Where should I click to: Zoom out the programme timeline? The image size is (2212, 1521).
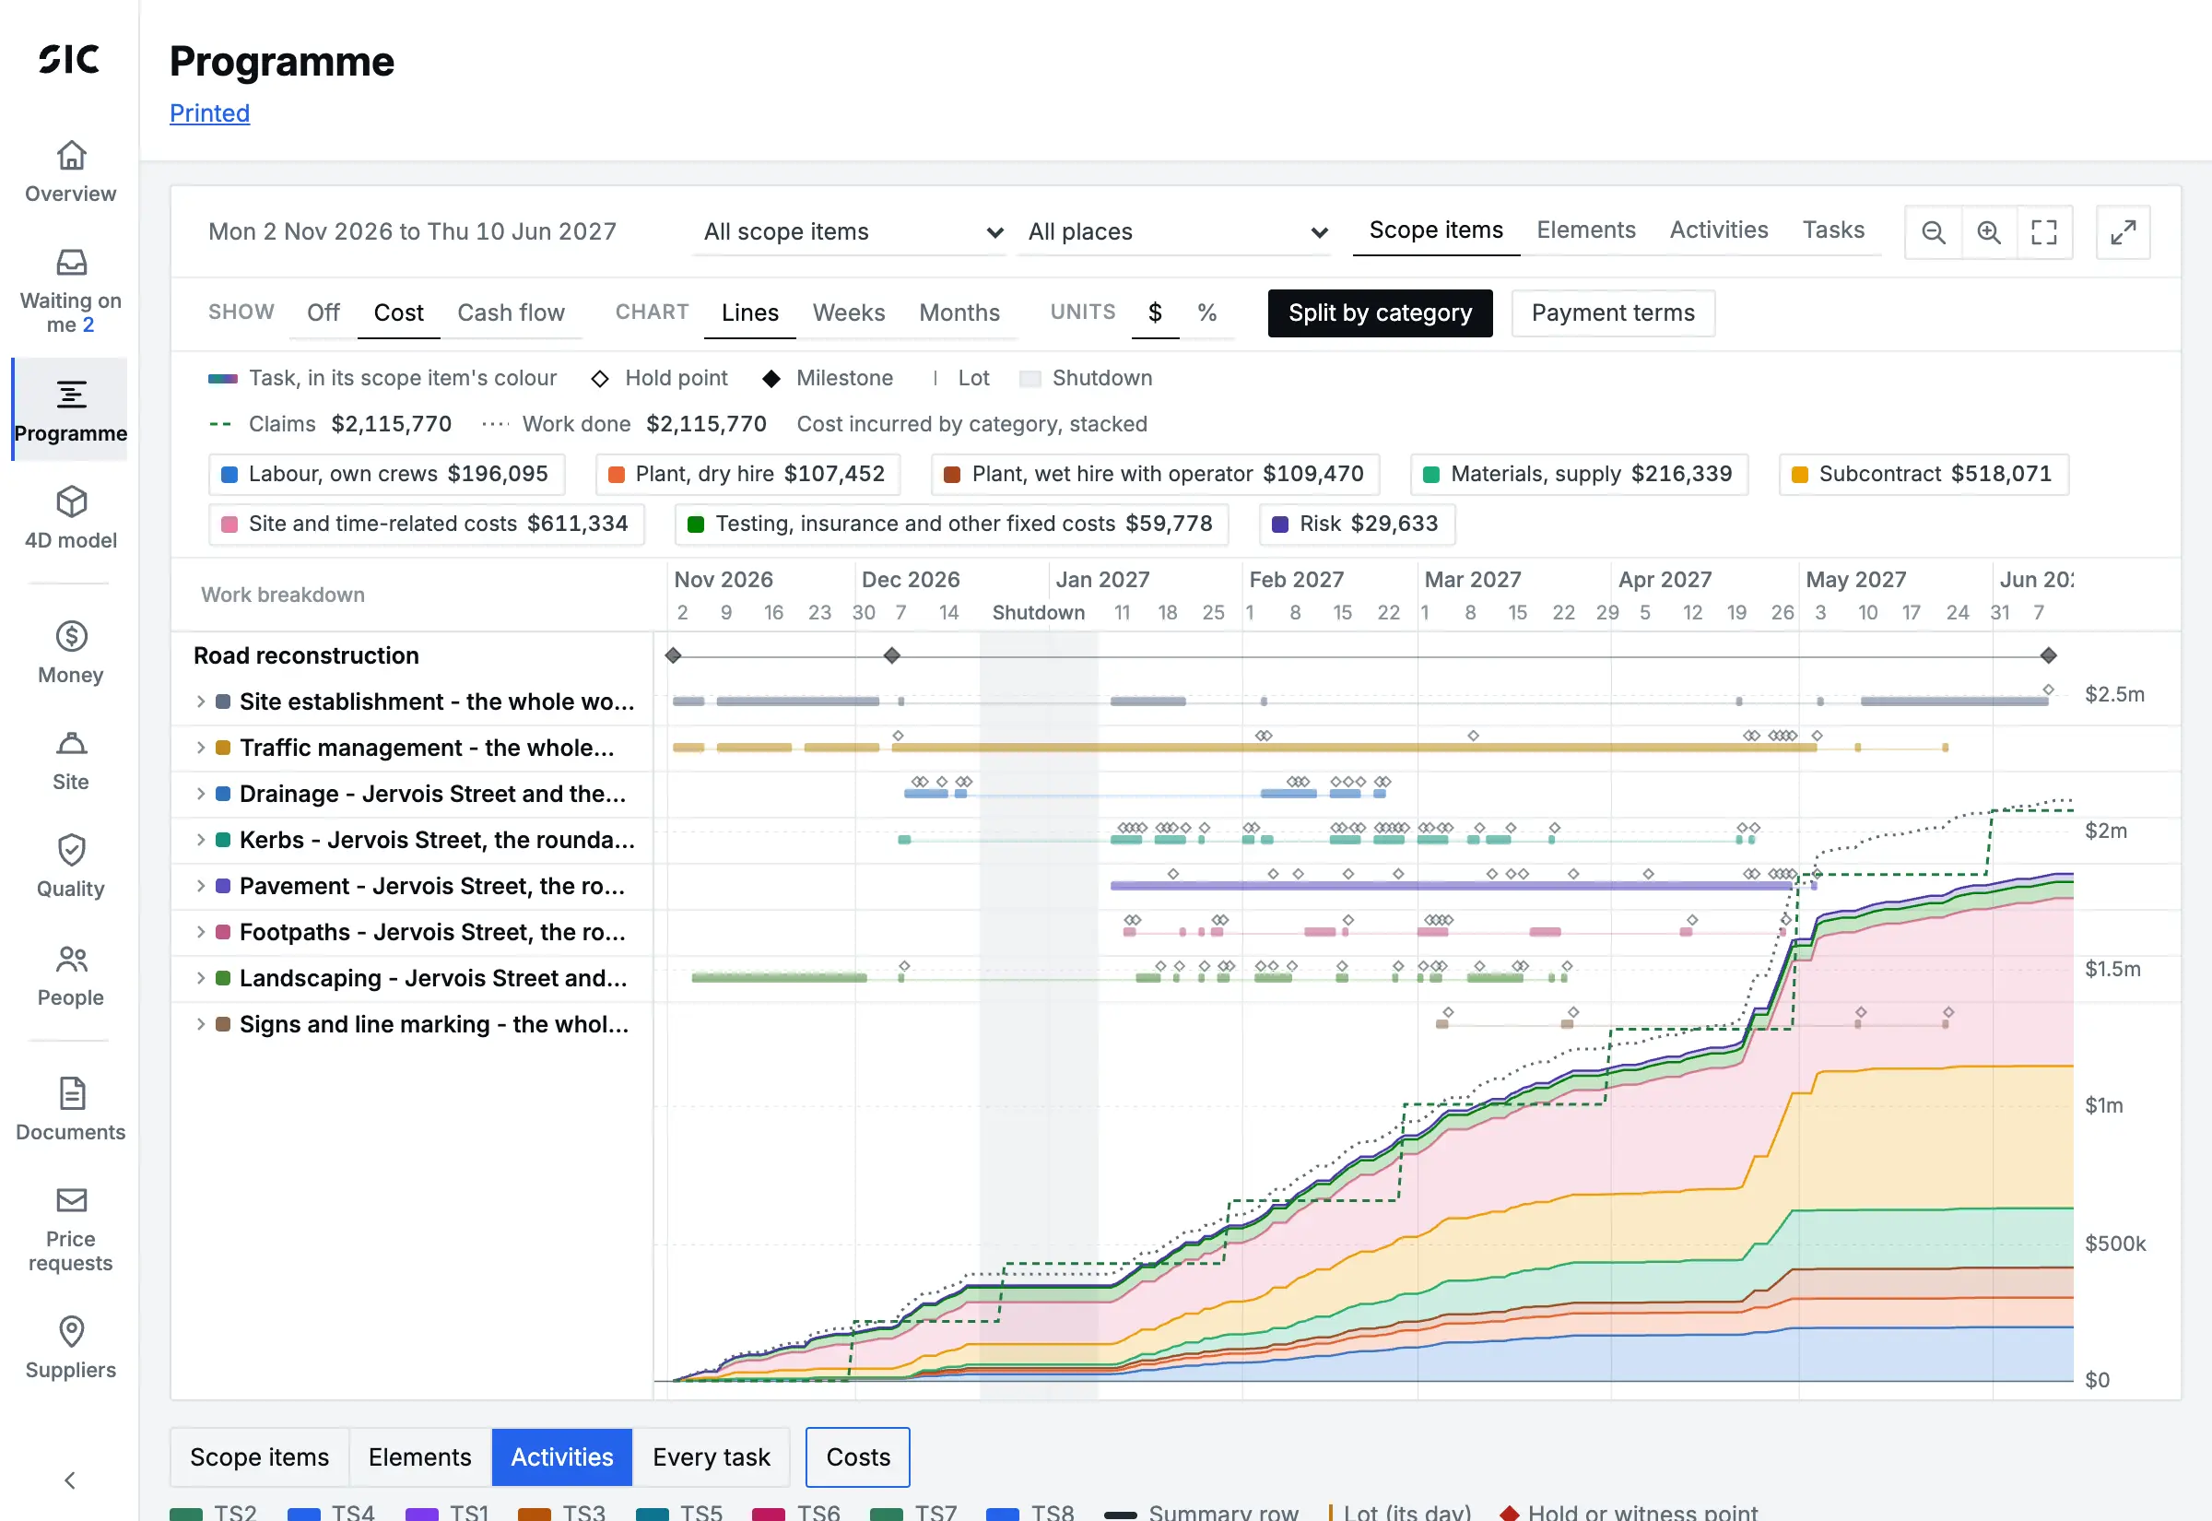click(x=1933, y=232)
